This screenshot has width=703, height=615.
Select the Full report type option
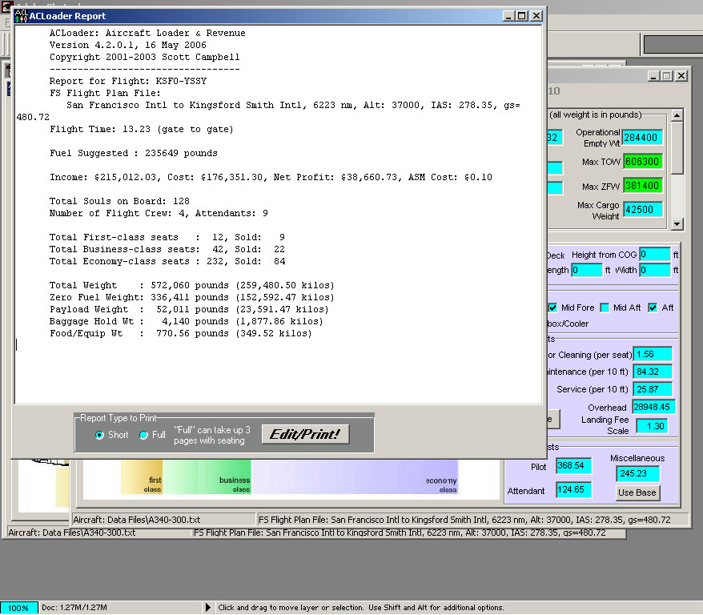click(x=144, y=435)
